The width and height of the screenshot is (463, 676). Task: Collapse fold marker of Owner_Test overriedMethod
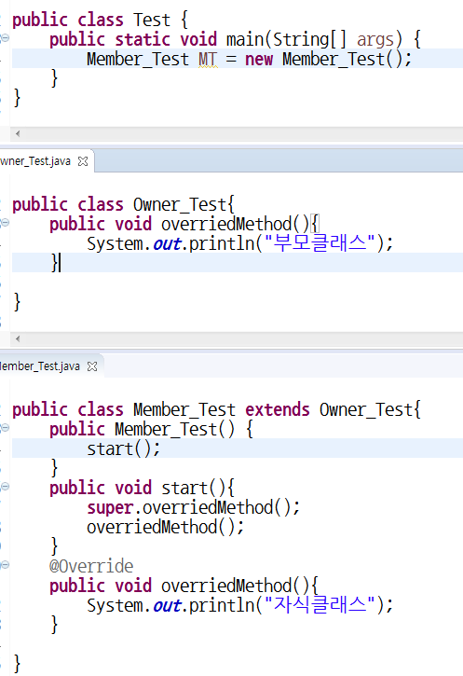5,222
